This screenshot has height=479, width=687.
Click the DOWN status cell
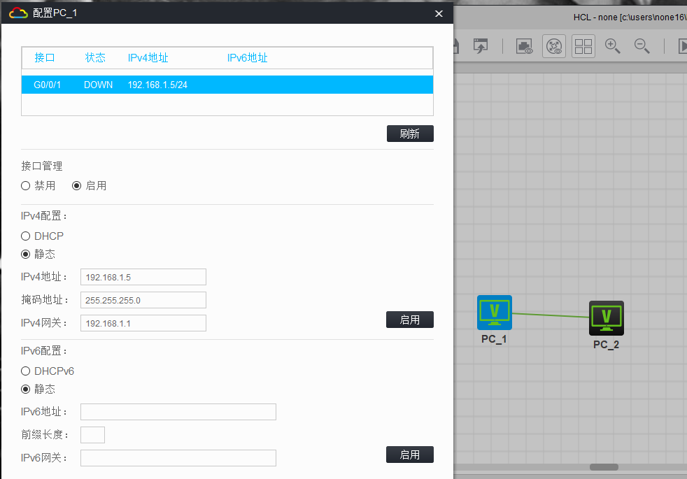pyautogui.click(x=98, y=85)
